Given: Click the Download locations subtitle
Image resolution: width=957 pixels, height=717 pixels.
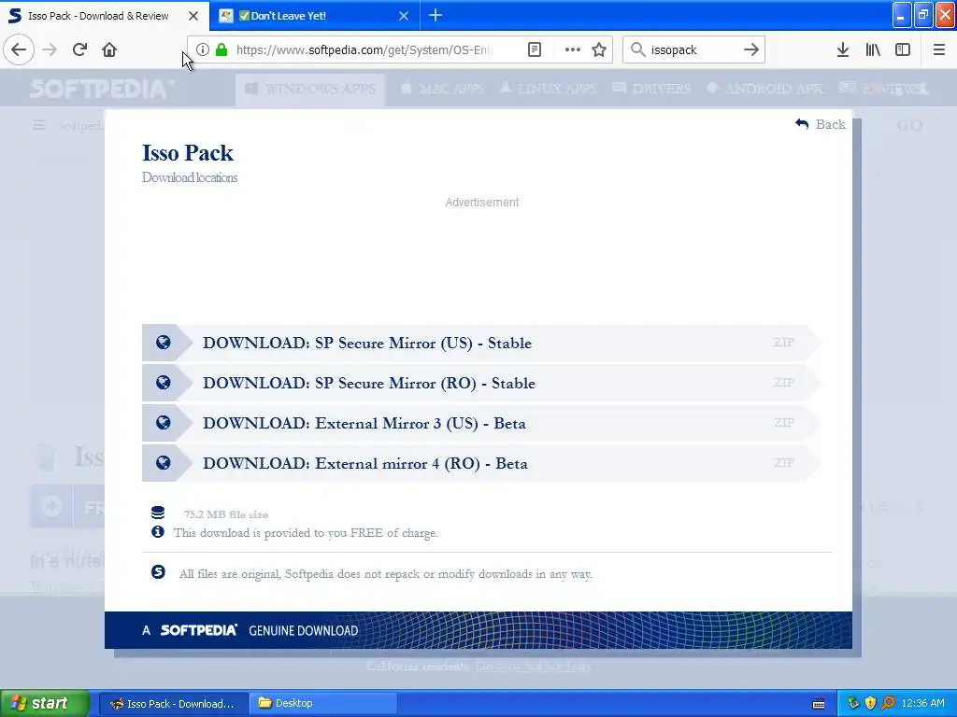Looking at the screenshot, I should pyautogui.click(x=190, y=177).
